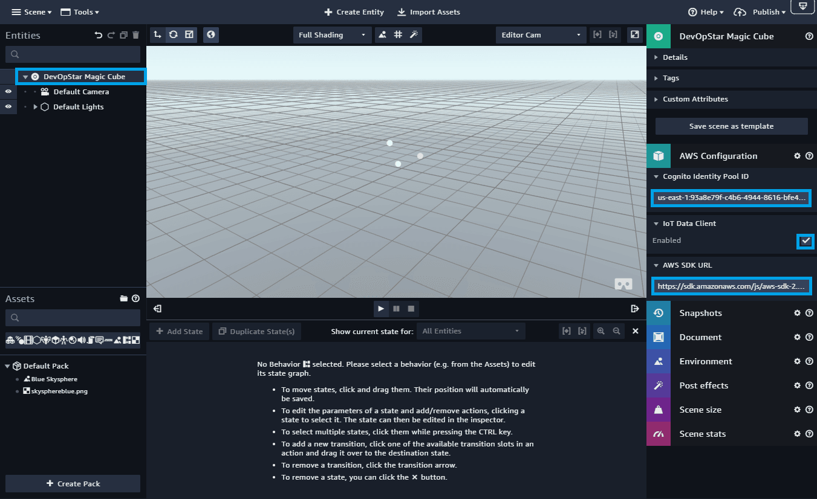817x499 pixels.
Task: Click the trash icon in Entities panel
Action: tap(135, 36)
